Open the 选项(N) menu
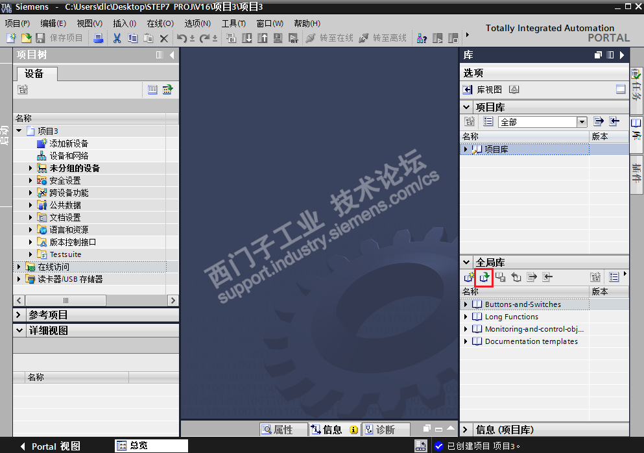 tap(198, 23)
